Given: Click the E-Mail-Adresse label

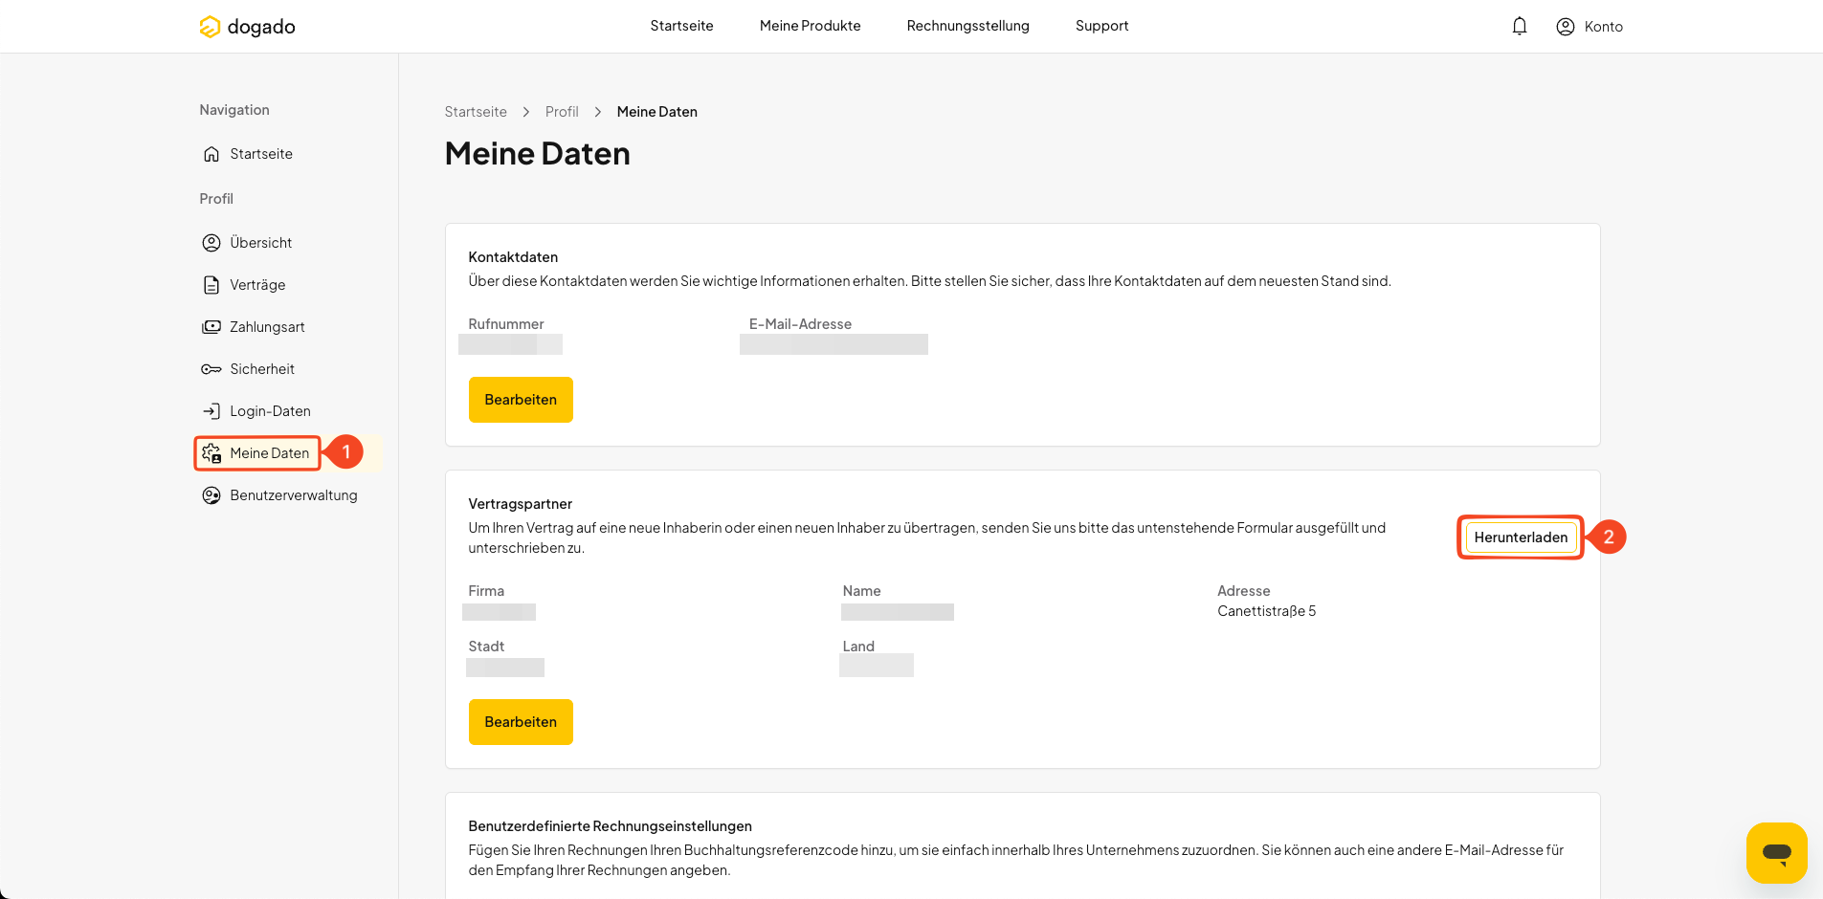Looking at the screenshot, I should coord(800,324).
